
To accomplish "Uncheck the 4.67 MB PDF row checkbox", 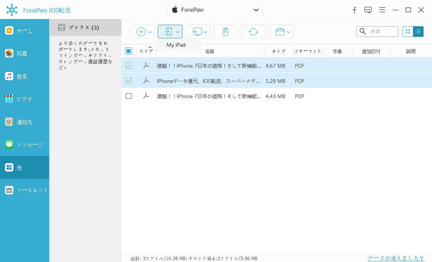I will (128, 66).
